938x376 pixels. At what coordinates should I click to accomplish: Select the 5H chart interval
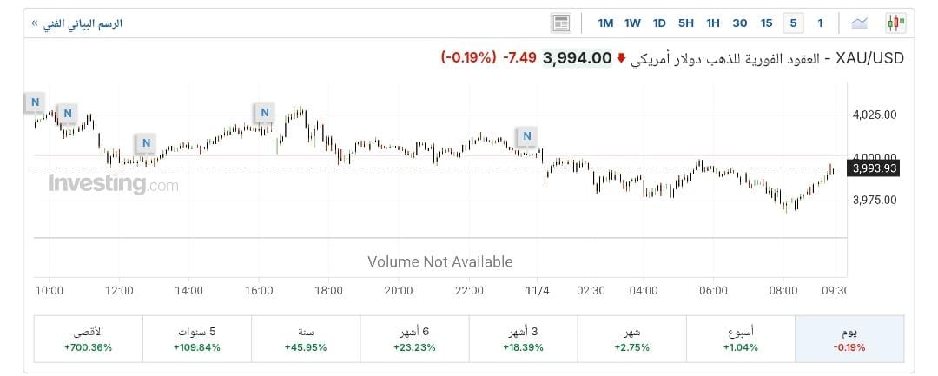686,23
